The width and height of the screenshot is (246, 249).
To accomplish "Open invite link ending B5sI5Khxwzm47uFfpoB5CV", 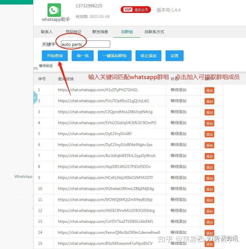I will coord(105,243).
